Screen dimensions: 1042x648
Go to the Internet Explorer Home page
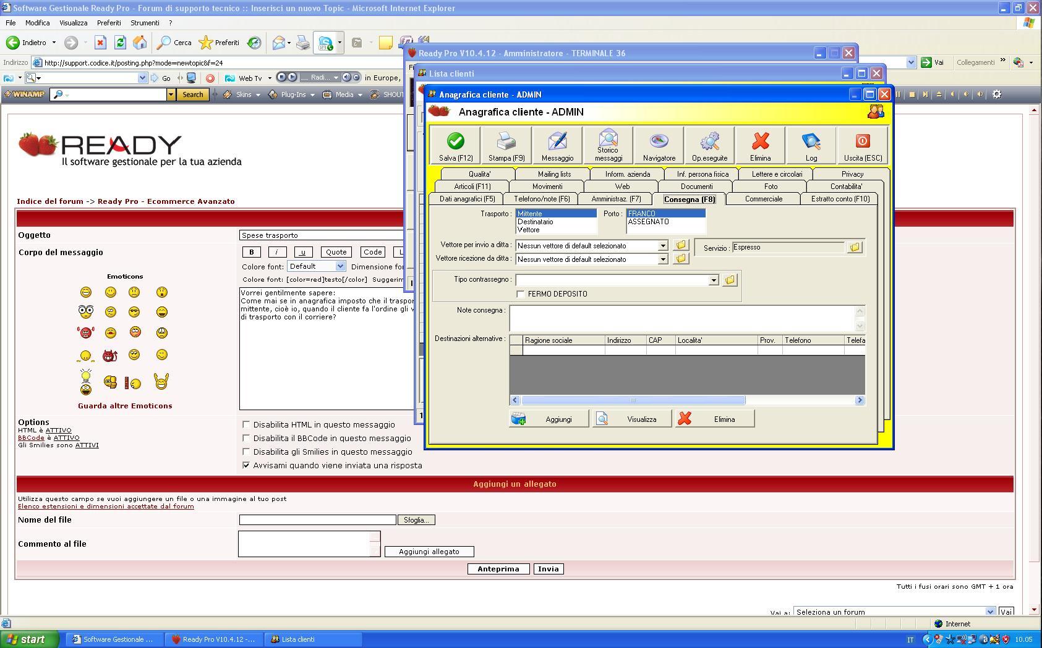[140, 43]
